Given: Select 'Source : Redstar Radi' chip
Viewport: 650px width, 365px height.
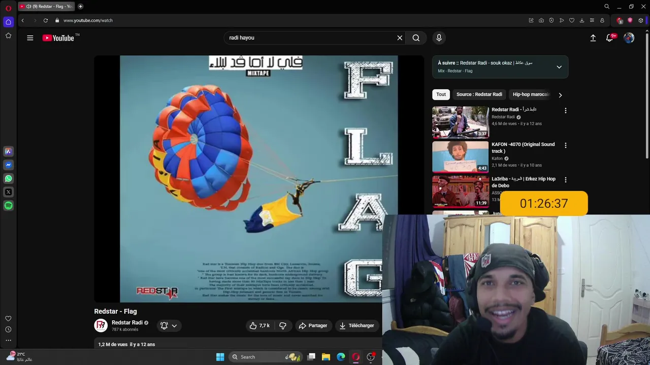Looking at the screenshot, I should 479,94.
